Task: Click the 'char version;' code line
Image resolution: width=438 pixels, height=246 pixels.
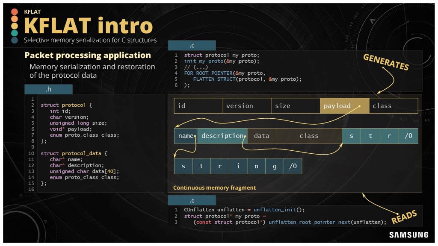Action: (x=69, y=117)
